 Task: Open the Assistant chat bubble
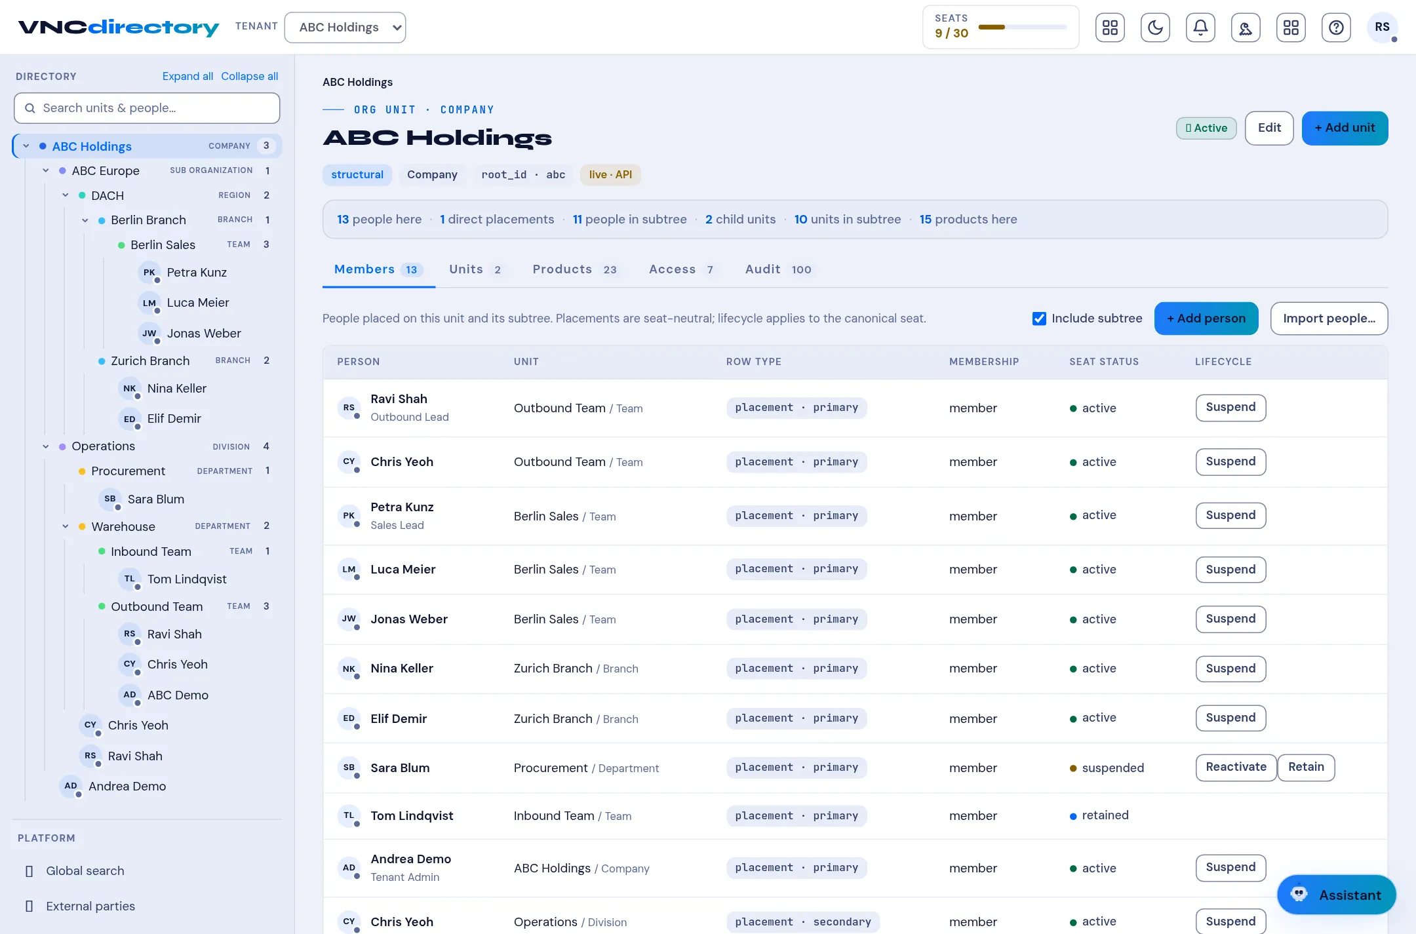1336,895
